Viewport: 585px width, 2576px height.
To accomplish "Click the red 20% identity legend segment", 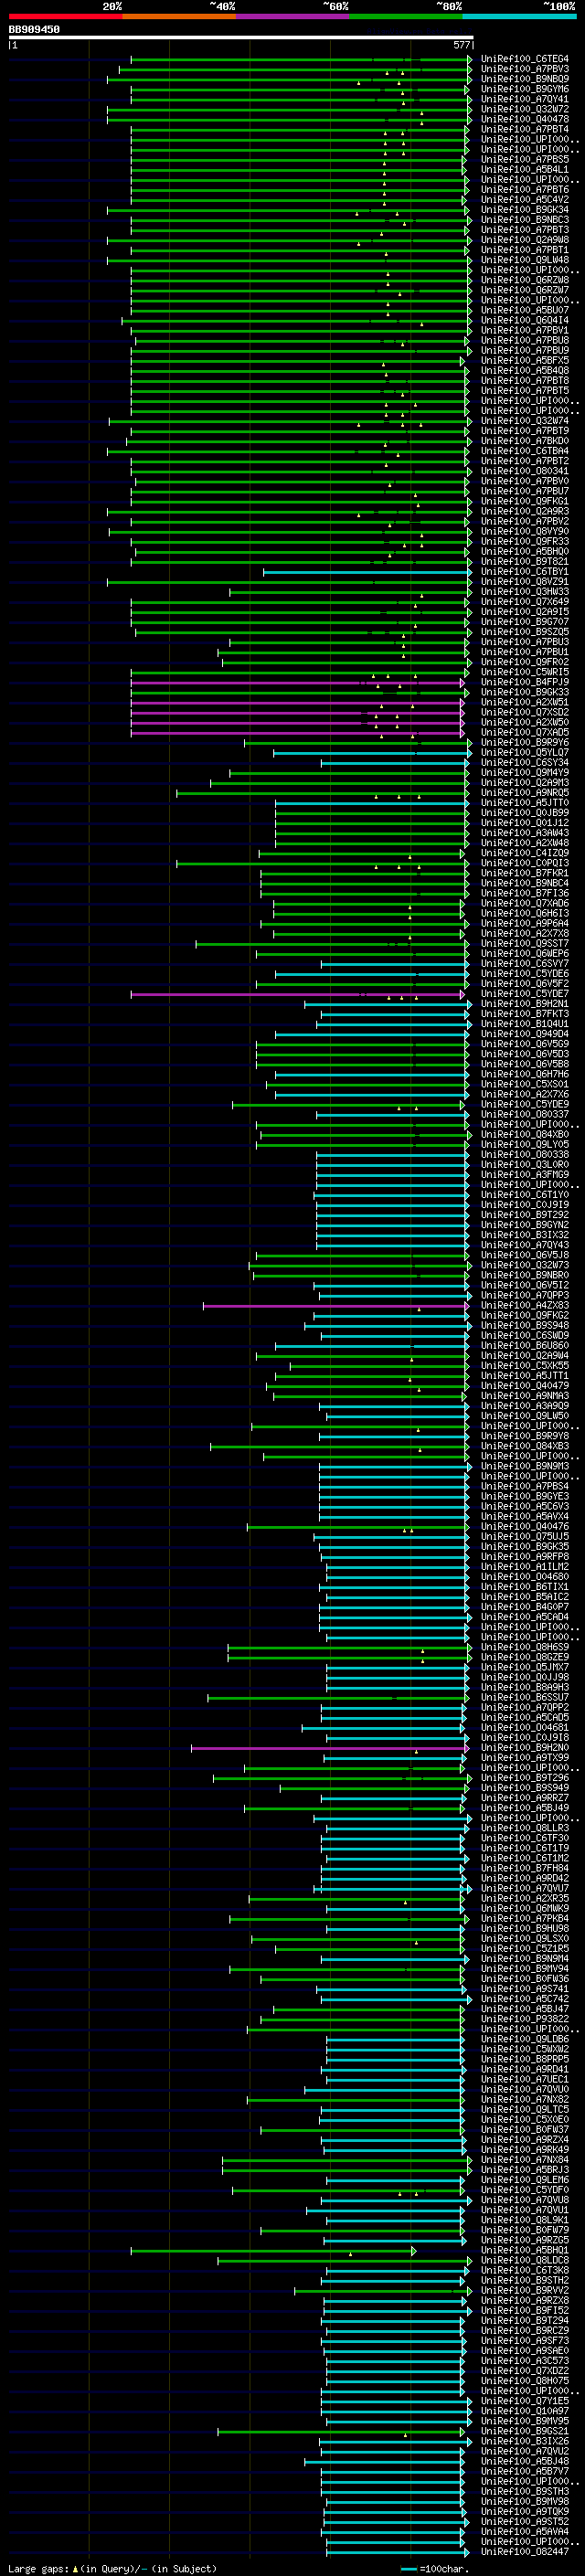I will (x=65, y=17).
